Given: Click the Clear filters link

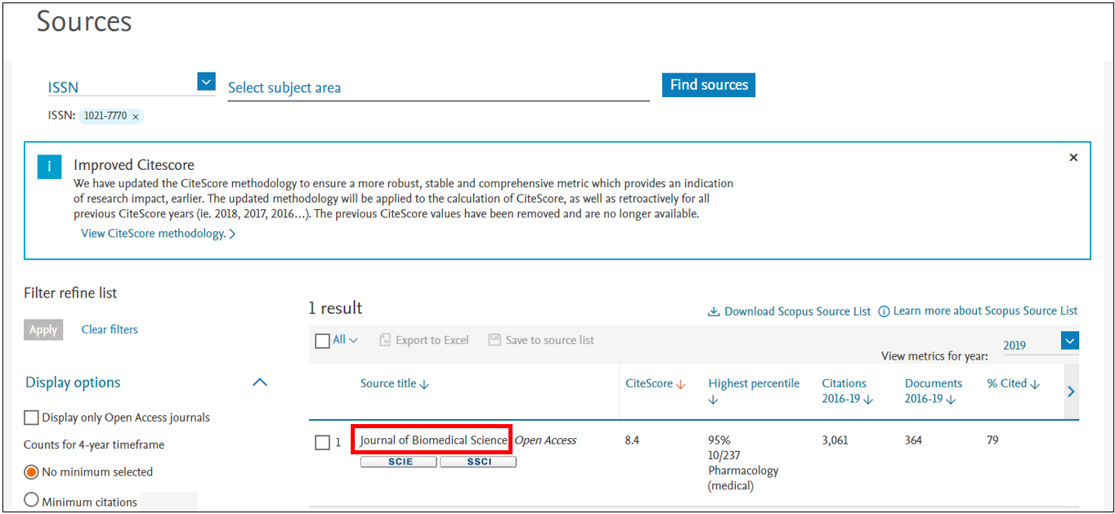Looking at the screenshot, I should click(x=110, y=329).
